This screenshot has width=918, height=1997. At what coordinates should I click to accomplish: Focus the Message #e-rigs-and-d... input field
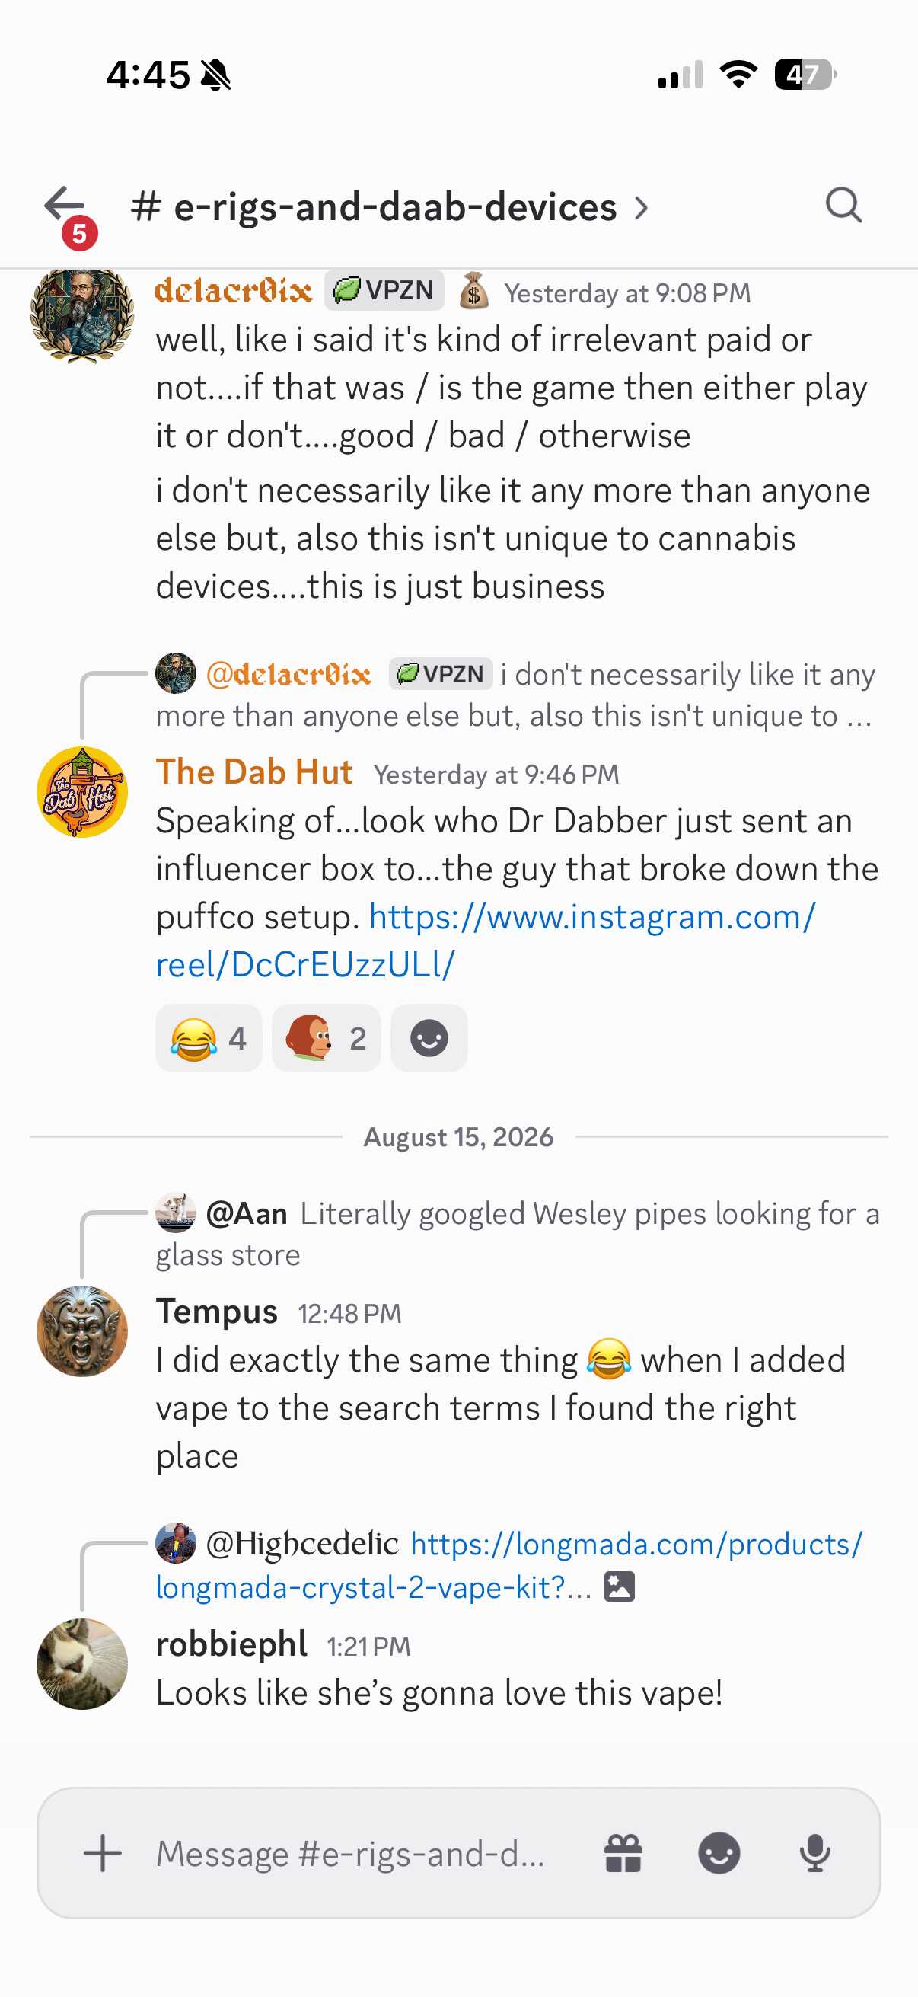tap(350, 1854)
